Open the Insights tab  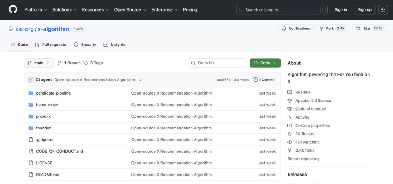(x=114, y=44)
